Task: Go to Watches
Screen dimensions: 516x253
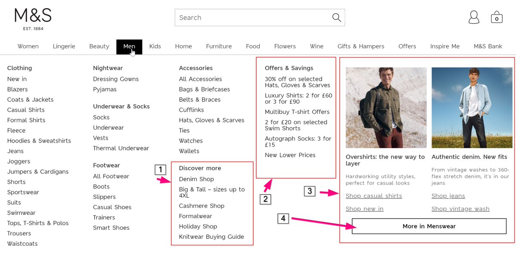Action: click(x=191, y=141)
